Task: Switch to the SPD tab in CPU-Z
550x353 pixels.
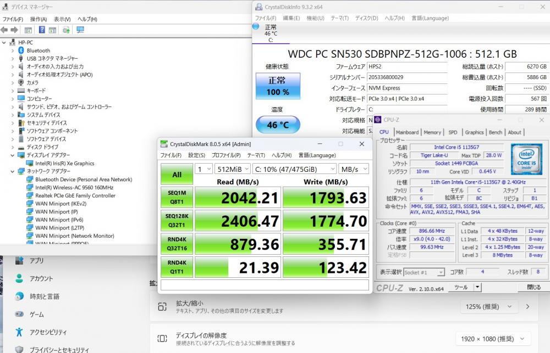Action: tap(453, 132)
